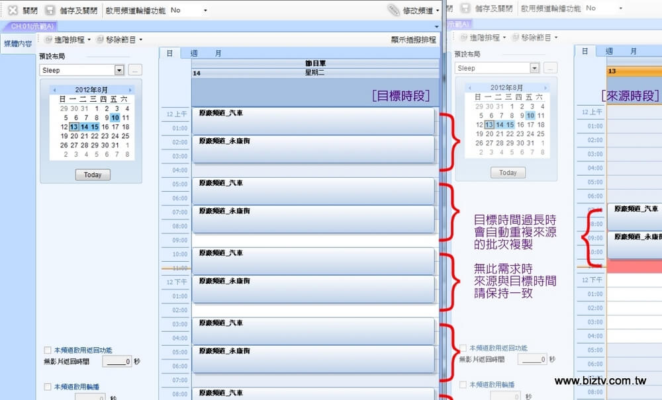
Task: Enable 本頻道啟用返回功能 checkbox in left panel
Action: pos(48,350)
